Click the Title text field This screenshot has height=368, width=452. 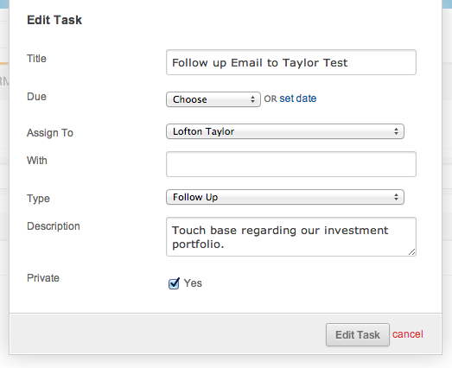(x=291, y=62)
